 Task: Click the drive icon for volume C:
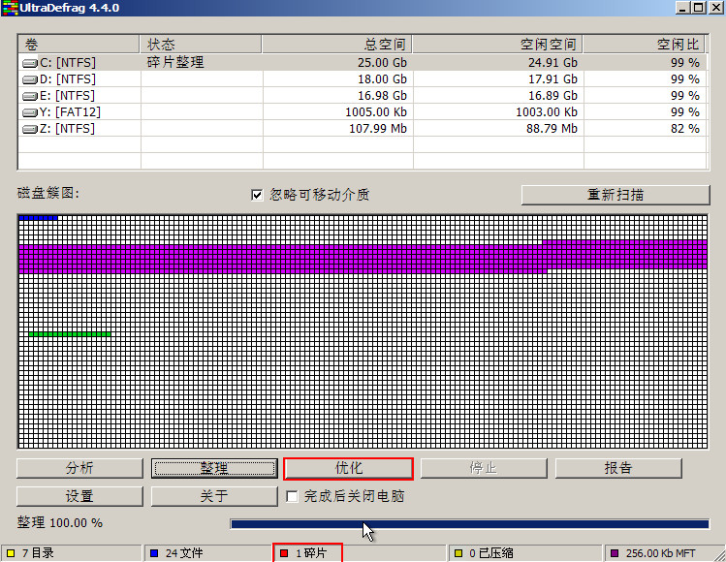(30, 63)
